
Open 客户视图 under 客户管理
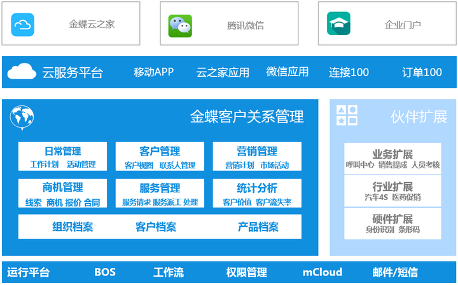click(x=139, y=166)
